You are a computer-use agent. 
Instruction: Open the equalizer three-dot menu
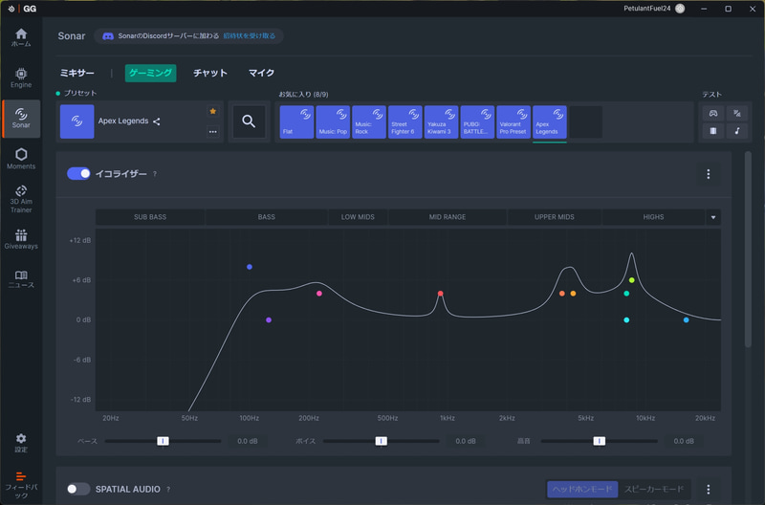coord(709,174)
